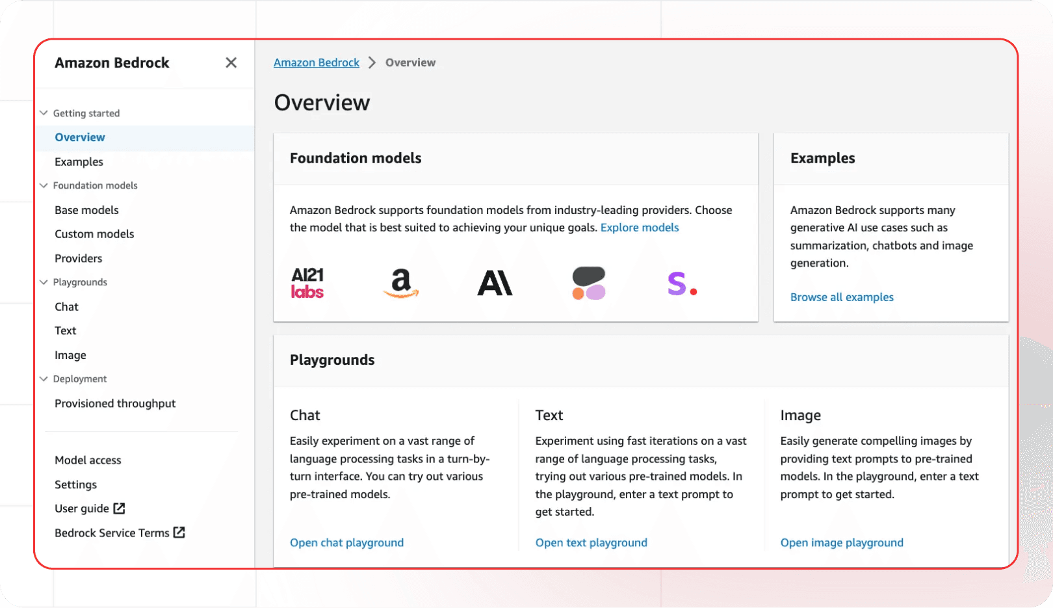Go to Base models page
The height and width of the screenshot is (608, 1053).
click(86, 210)
